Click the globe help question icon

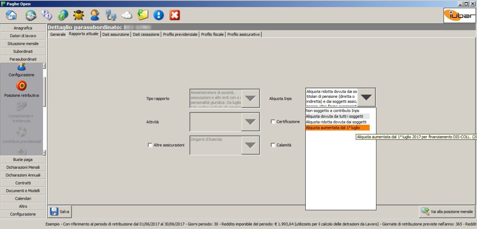(x=63, y=15)
